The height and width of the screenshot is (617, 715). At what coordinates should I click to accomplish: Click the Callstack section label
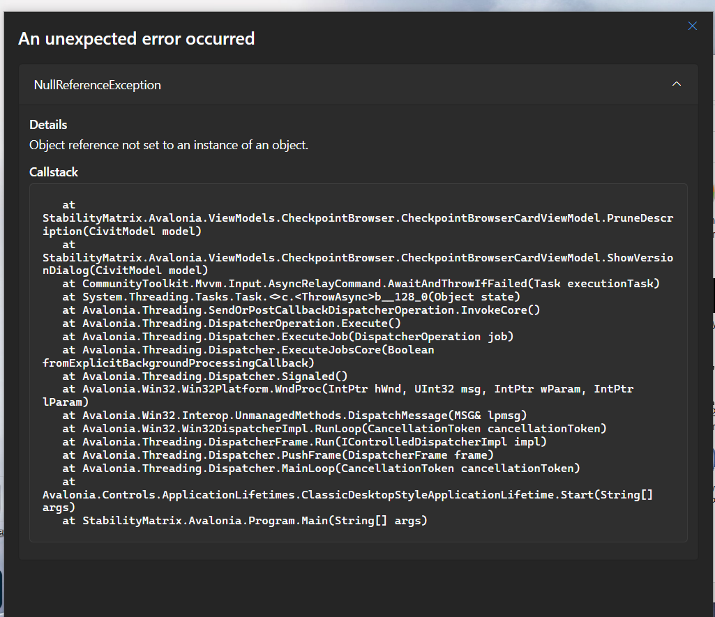click(54, 172)
